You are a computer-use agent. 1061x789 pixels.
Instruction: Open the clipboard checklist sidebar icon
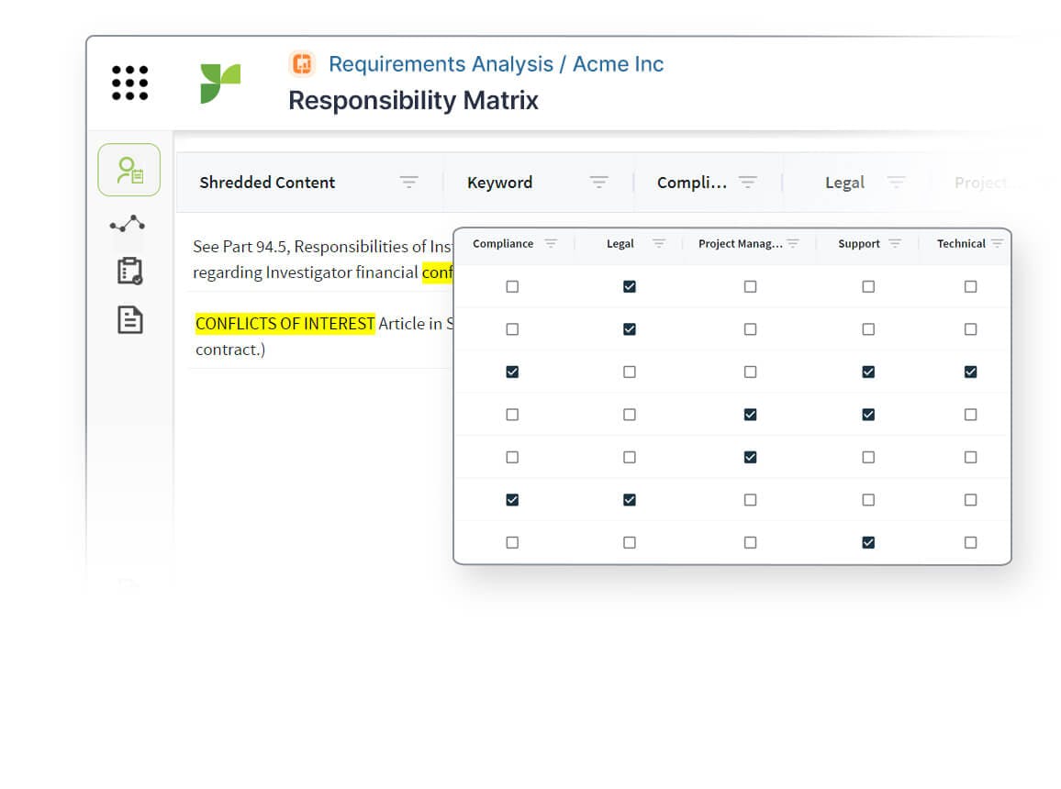point(130,272)
